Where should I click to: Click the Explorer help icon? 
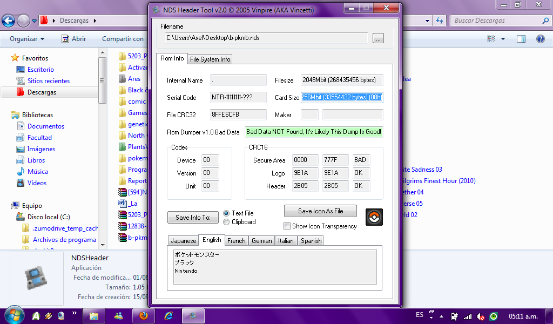[x=540, y=39]
